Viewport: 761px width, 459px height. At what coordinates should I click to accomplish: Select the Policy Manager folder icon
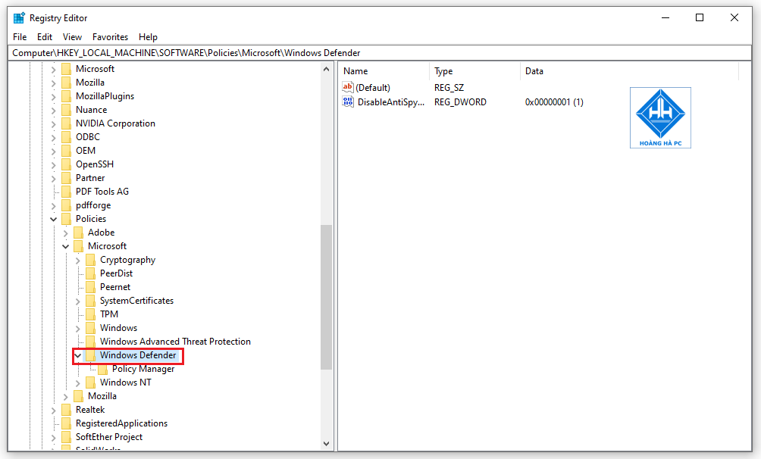[x=103, y=369]
